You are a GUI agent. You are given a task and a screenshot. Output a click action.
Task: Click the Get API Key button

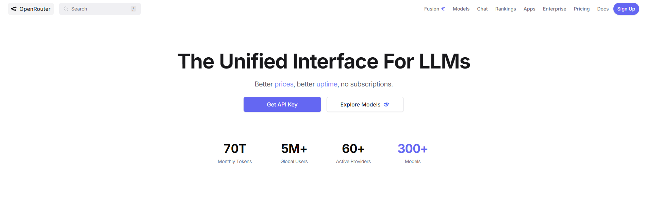(282, 104)
